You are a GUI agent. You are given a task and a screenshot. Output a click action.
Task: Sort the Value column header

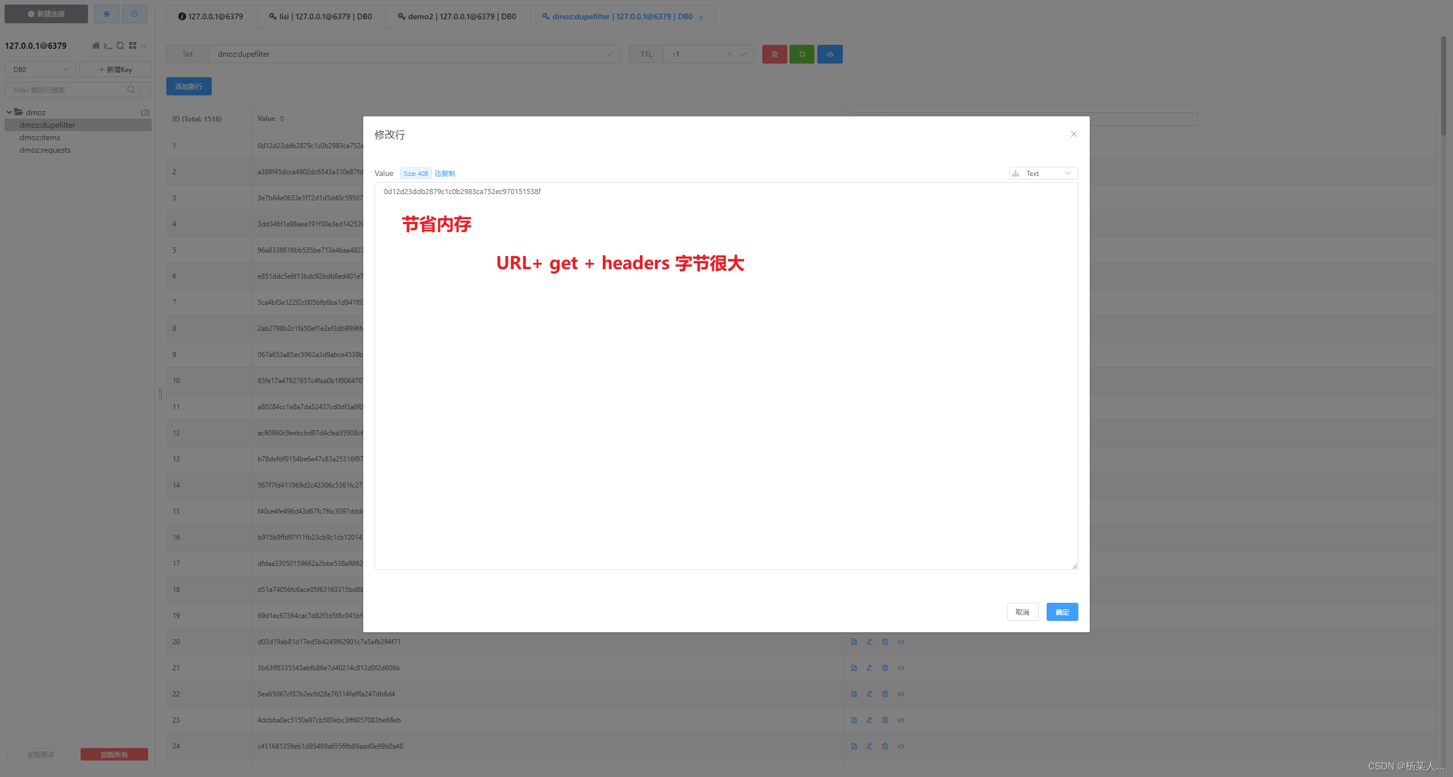[282, 119]
